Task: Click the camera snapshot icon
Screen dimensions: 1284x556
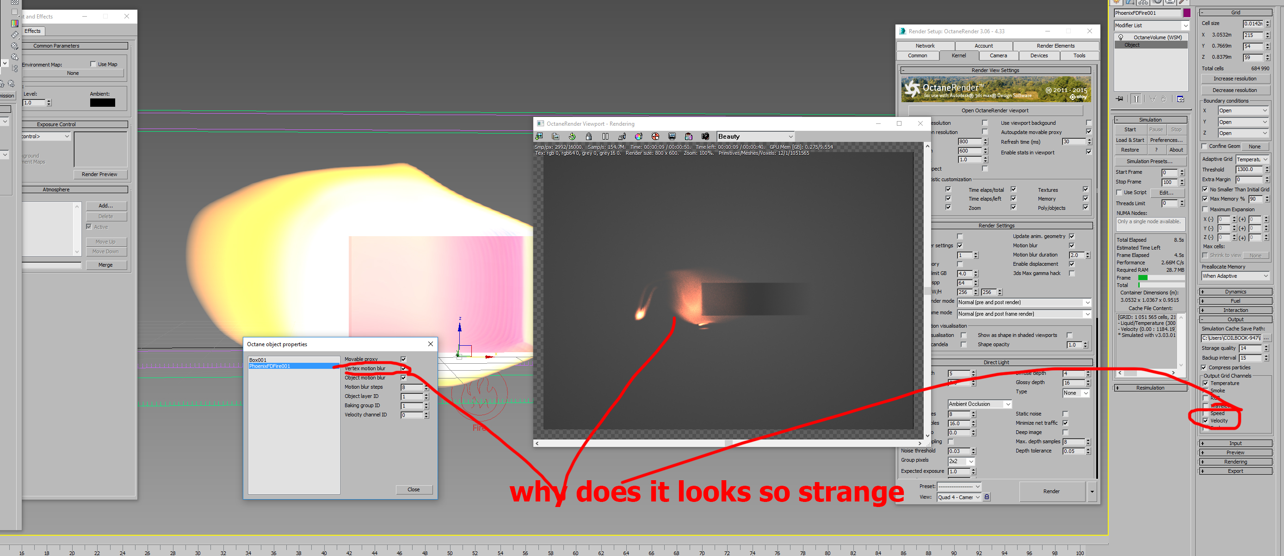Action: pyautogui.click(x=705, y=136)
